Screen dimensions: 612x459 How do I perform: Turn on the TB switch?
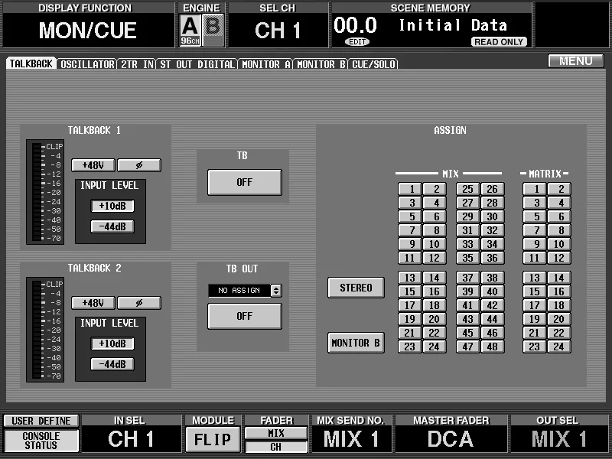(244, 182)
